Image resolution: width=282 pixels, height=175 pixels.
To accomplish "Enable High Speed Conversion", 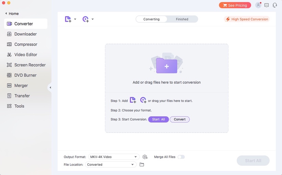I will pos(247,19).
